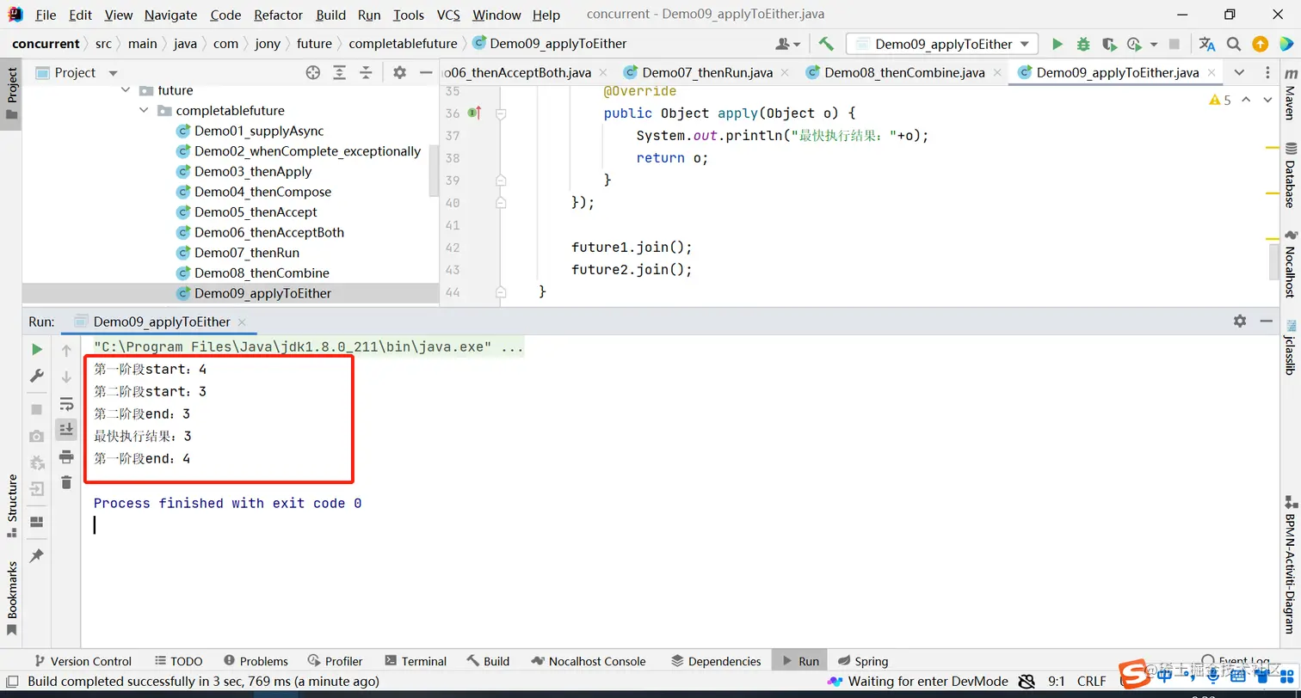Open run configuration wrench in Run panel

[x=37, y=376]
